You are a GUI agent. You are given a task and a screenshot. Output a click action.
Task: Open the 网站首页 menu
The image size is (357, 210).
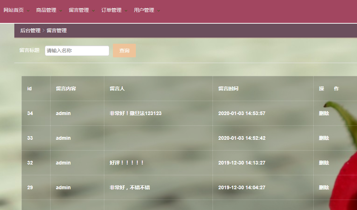tap(14, 10)
